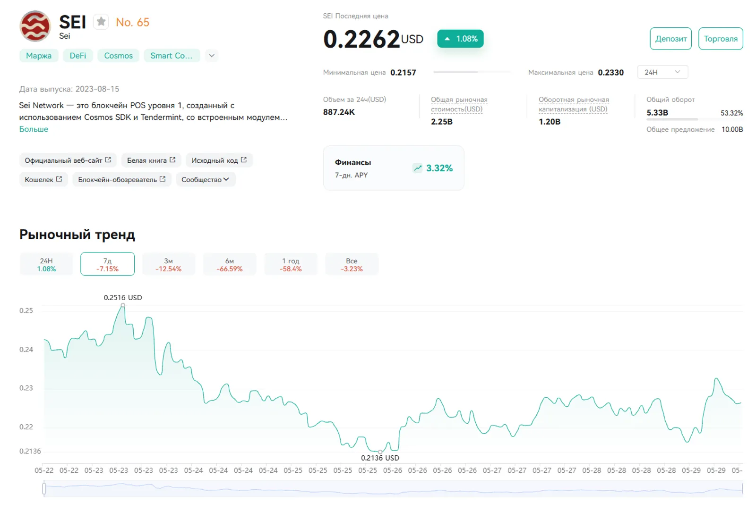The width and height of the screenshot is (756, 511).
Task: Open Белая книга external link
Action: point(151,160)
